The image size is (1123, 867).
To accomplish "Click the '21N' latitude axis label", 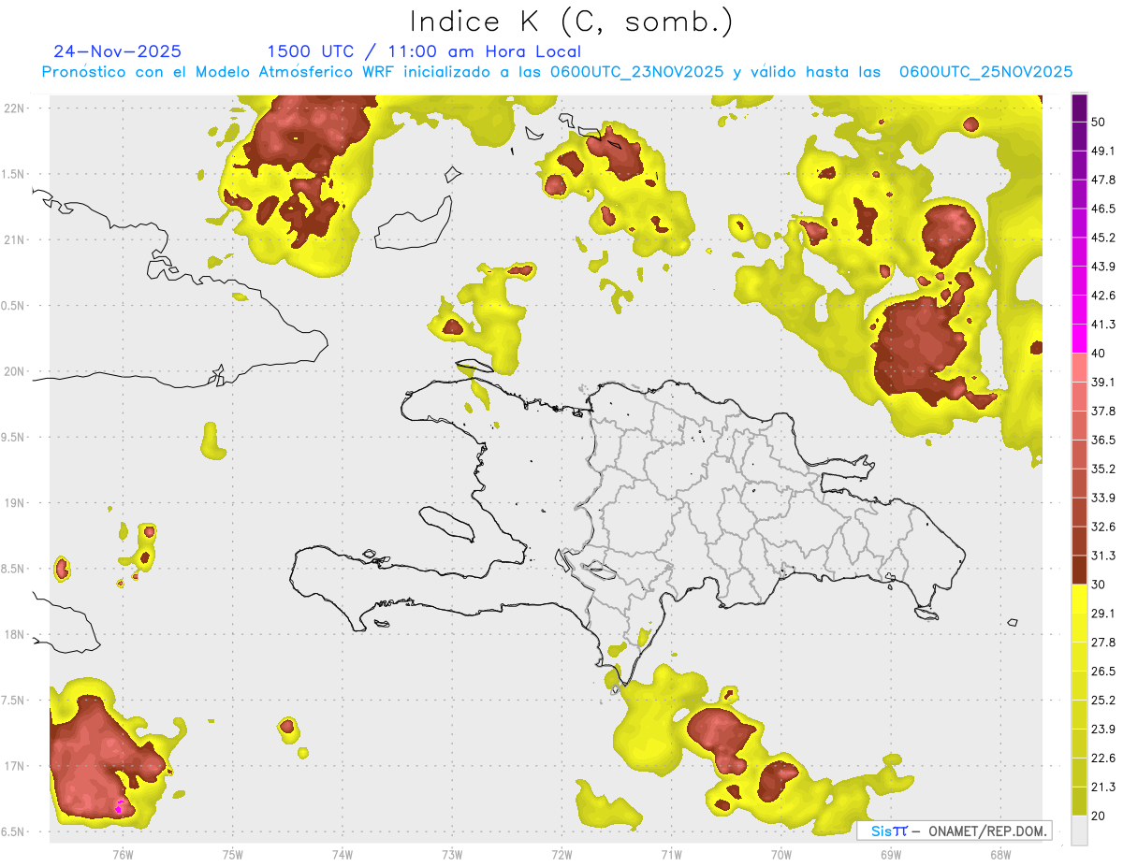I will 14,239.
